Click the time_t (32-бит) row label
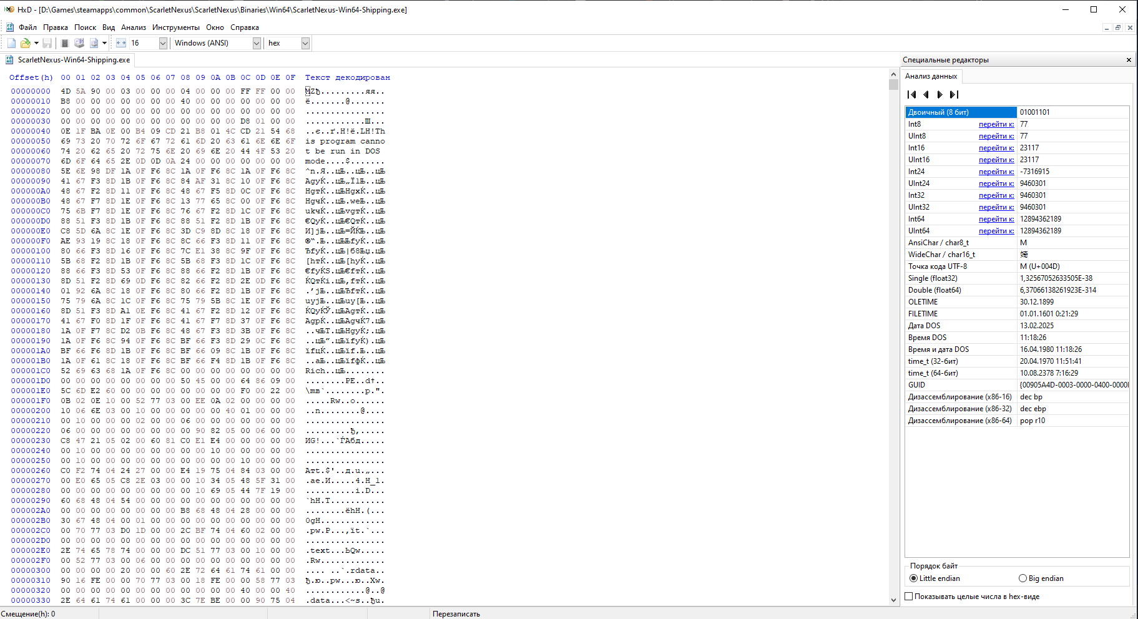 coord(933,361)
